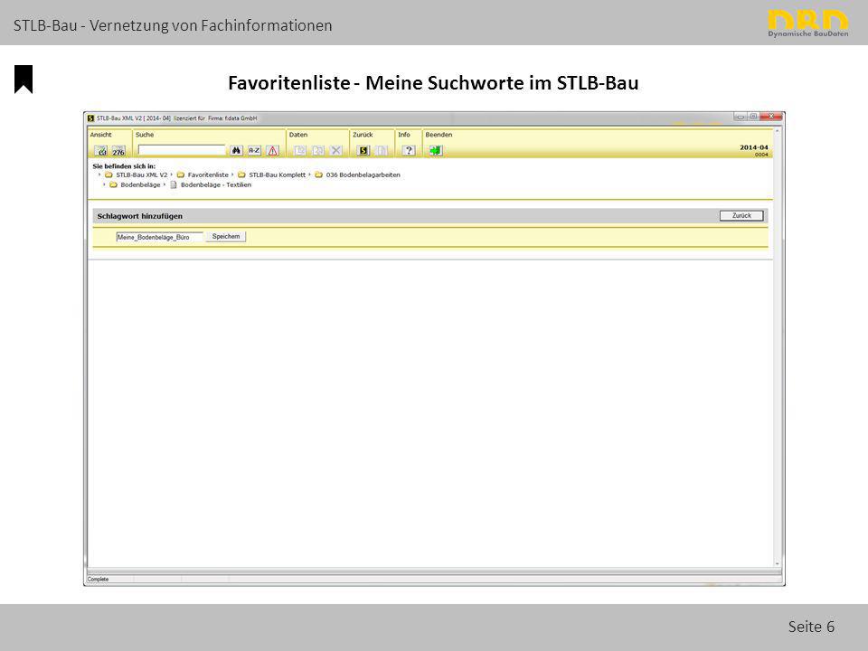
Task: Open the STLB-Bau Komplett breadcrumb folder
Action: click(x=271, y=175)
